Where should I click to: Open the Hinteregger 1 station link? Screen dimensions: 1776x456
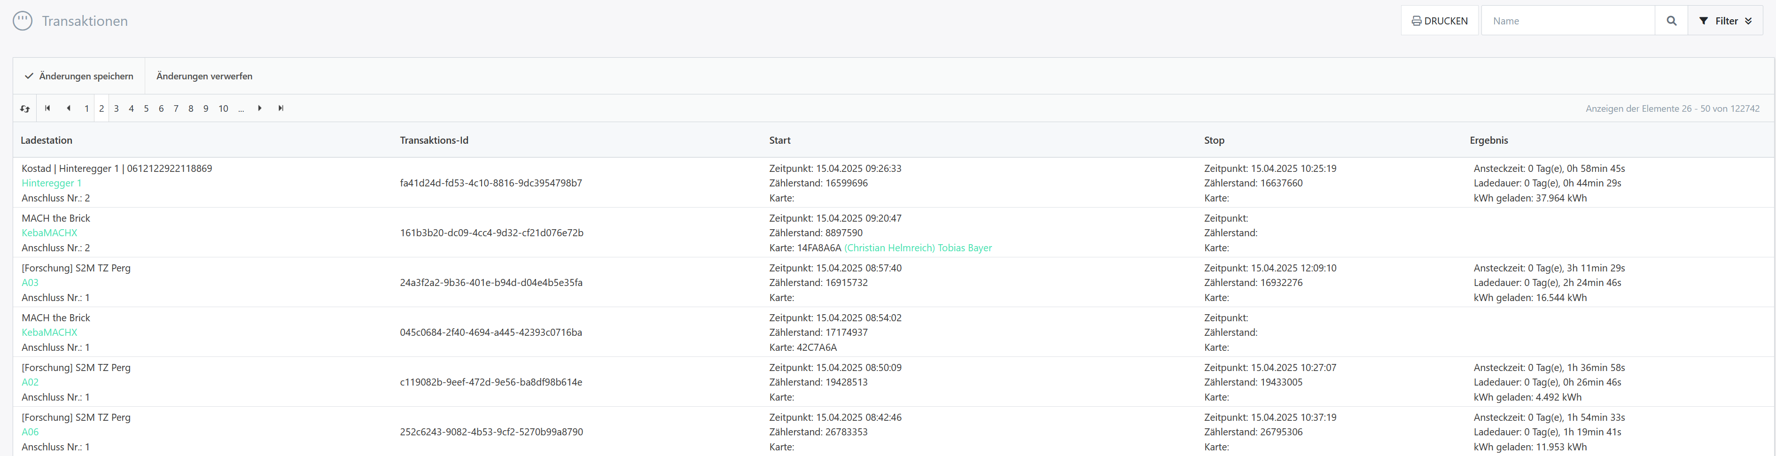[52, 183]
